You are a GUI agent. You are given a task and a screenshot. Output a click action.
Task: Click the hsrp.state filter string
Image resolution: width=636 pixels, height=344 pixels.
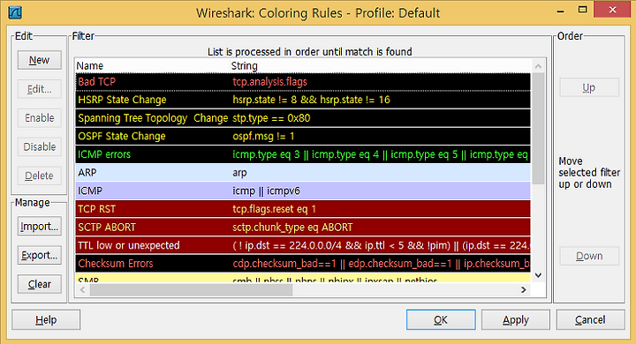311,100
